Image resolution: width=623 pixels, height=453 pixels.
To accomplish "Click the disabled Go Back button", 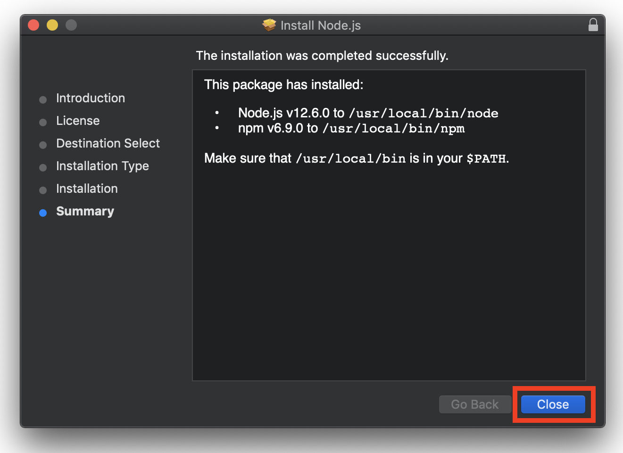I will (x=474, y=404).
